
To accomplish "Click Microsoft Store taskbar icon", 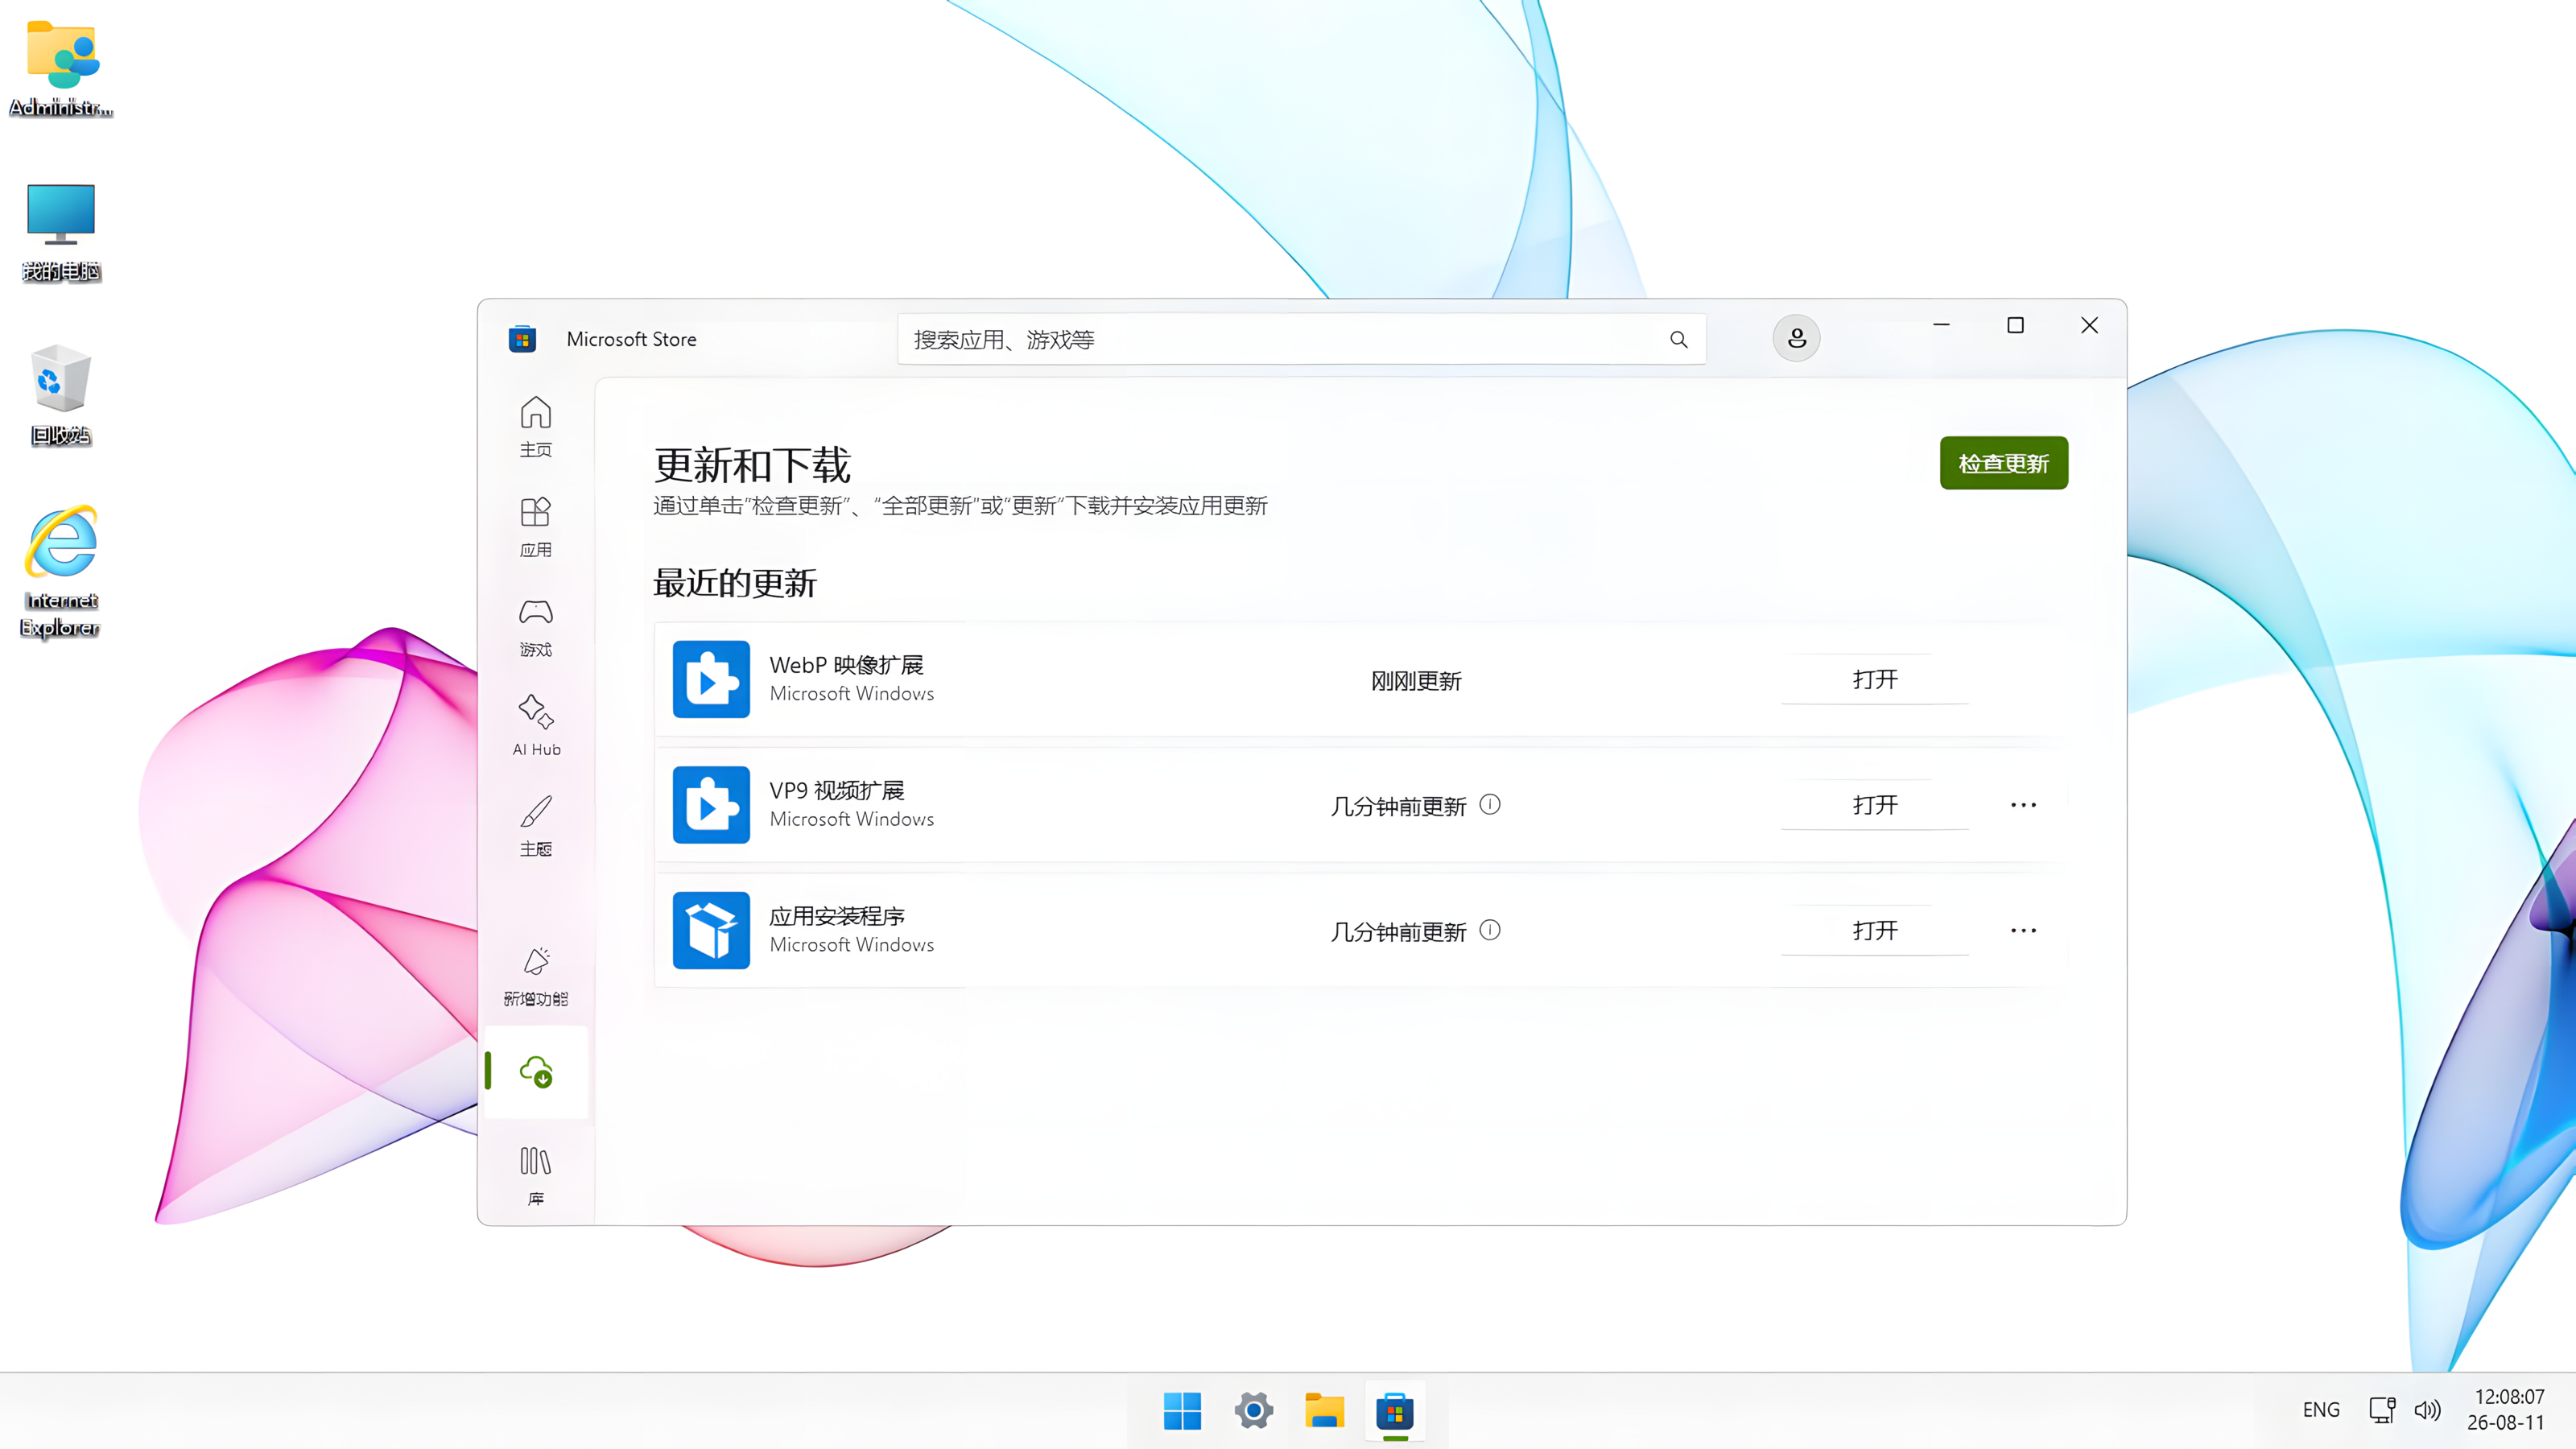I will 1395,1411.
